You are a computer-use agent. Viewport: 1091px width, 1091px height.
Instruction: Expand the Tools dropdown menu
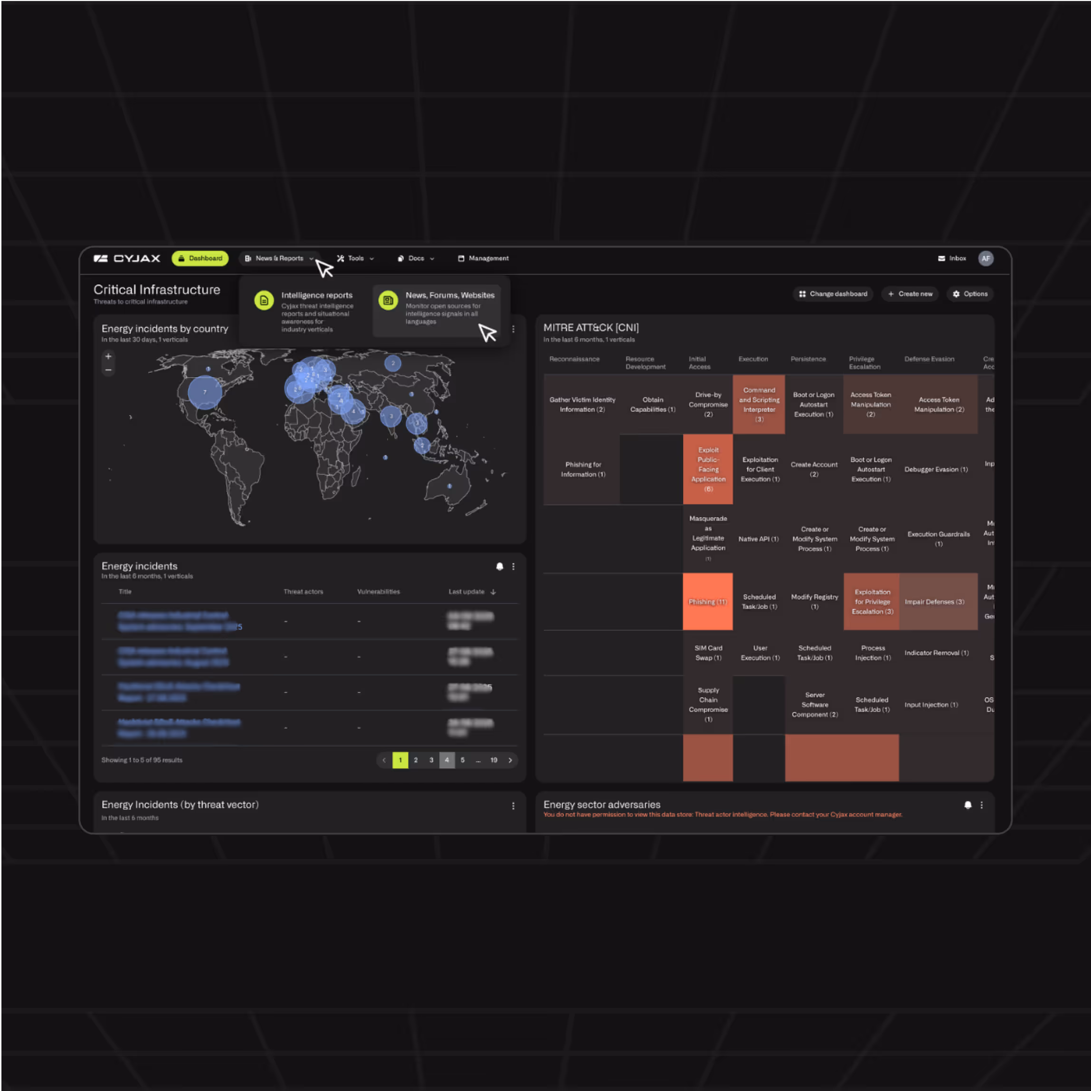(356, 258)
